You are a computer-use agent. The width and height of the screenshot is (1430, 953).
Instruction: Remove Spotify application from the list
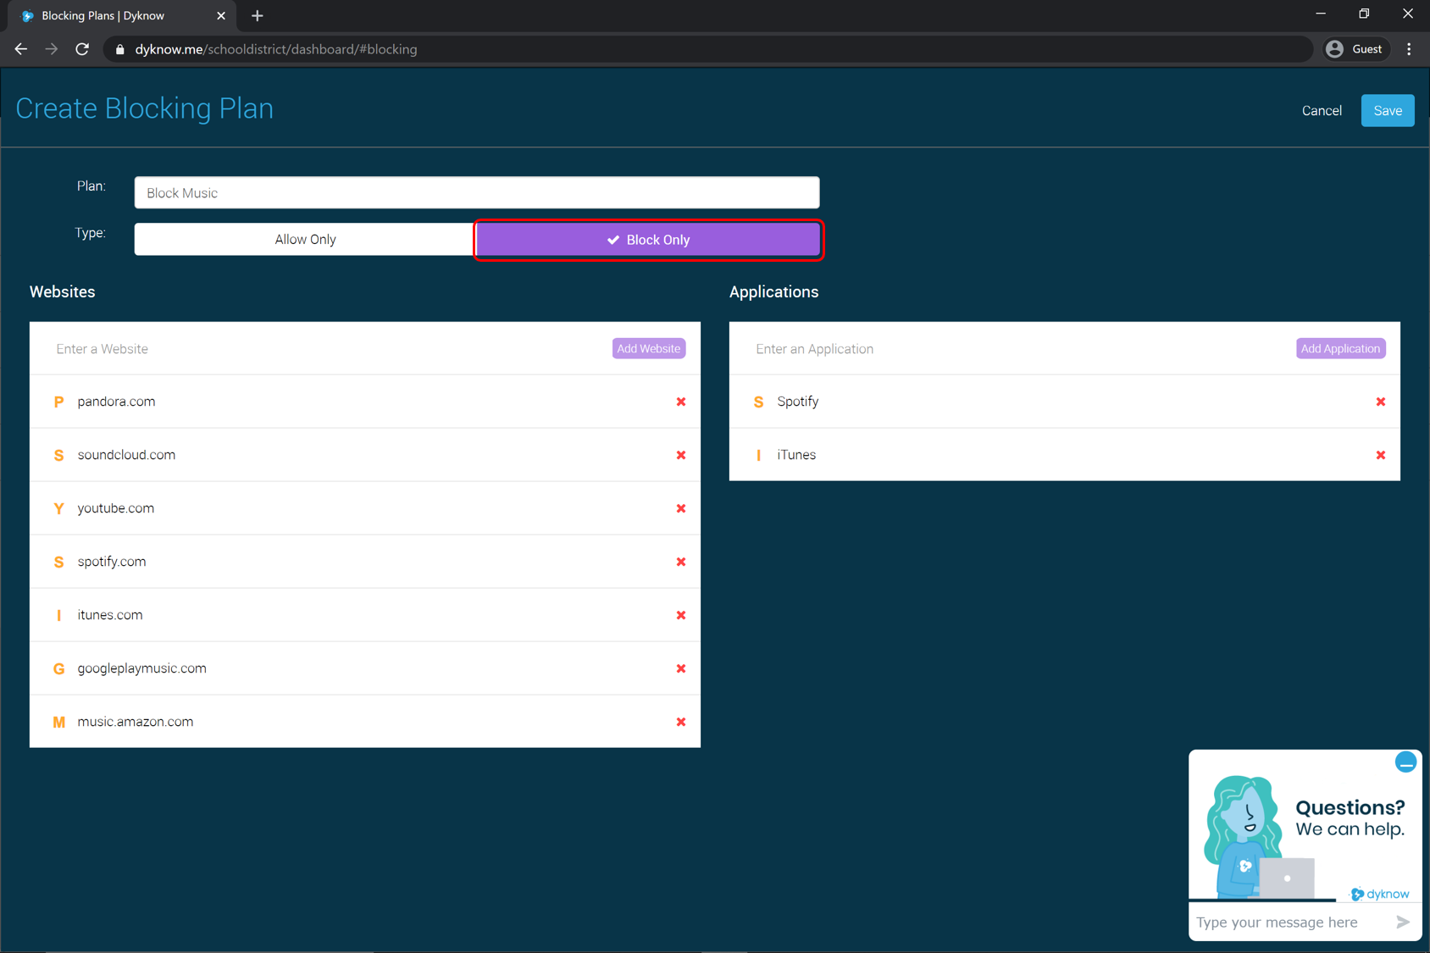pos(1380,402)
